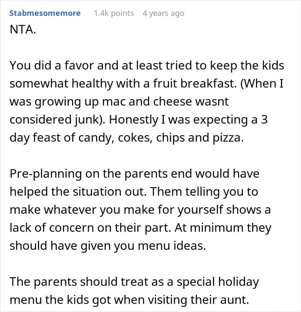Click the word 'Pre-planning' starting third paragraph

click(x=46, y=174)
